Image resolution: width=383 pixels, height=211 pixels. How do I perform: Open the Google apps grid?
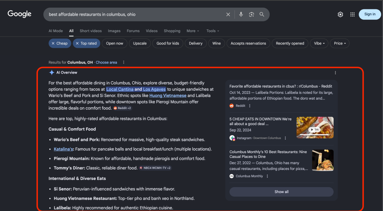pyautogui.click(x=352, y=15)
